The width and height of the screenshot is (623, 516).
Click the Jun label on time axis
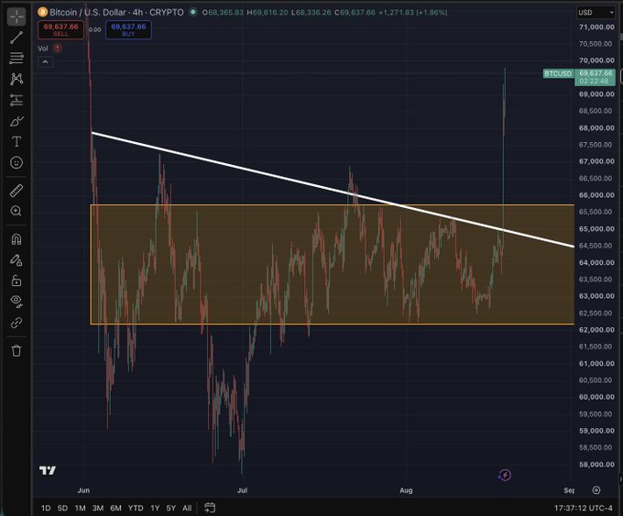point(83,490)
